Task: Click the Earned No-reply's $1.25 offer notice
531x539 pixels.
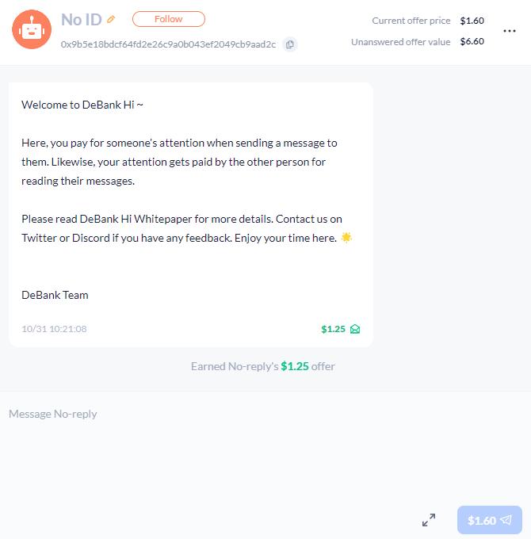Action: tap(263, 366)
